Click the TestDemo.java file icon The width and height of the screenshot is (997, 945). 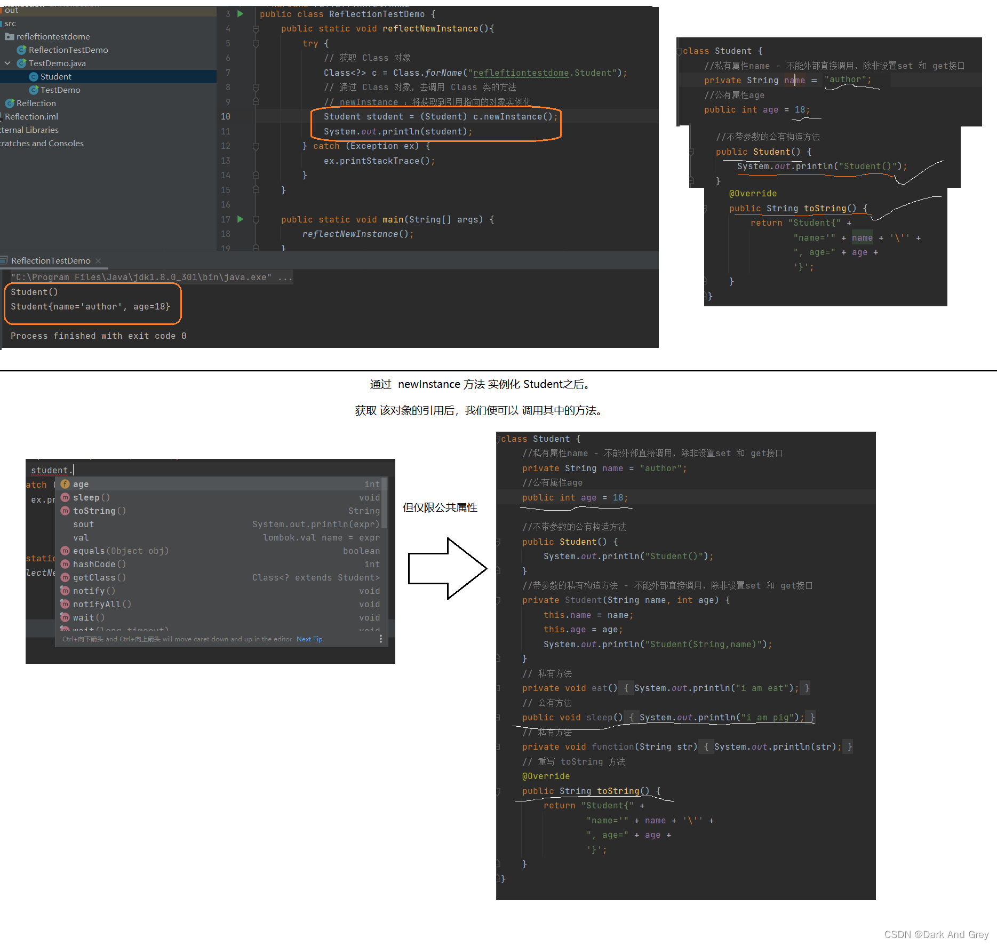point(22,63)
